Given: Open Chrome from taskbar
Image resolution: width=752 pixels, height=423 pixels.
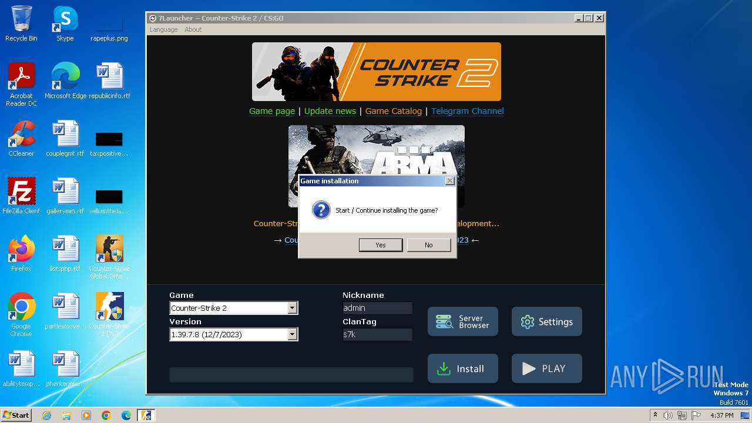Looking at the screenshot, I should pos(106,415).
